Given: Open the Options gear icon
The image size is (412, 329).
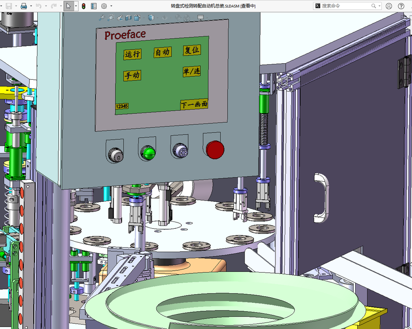Looking at the screenshot, I should click(104, 6).
